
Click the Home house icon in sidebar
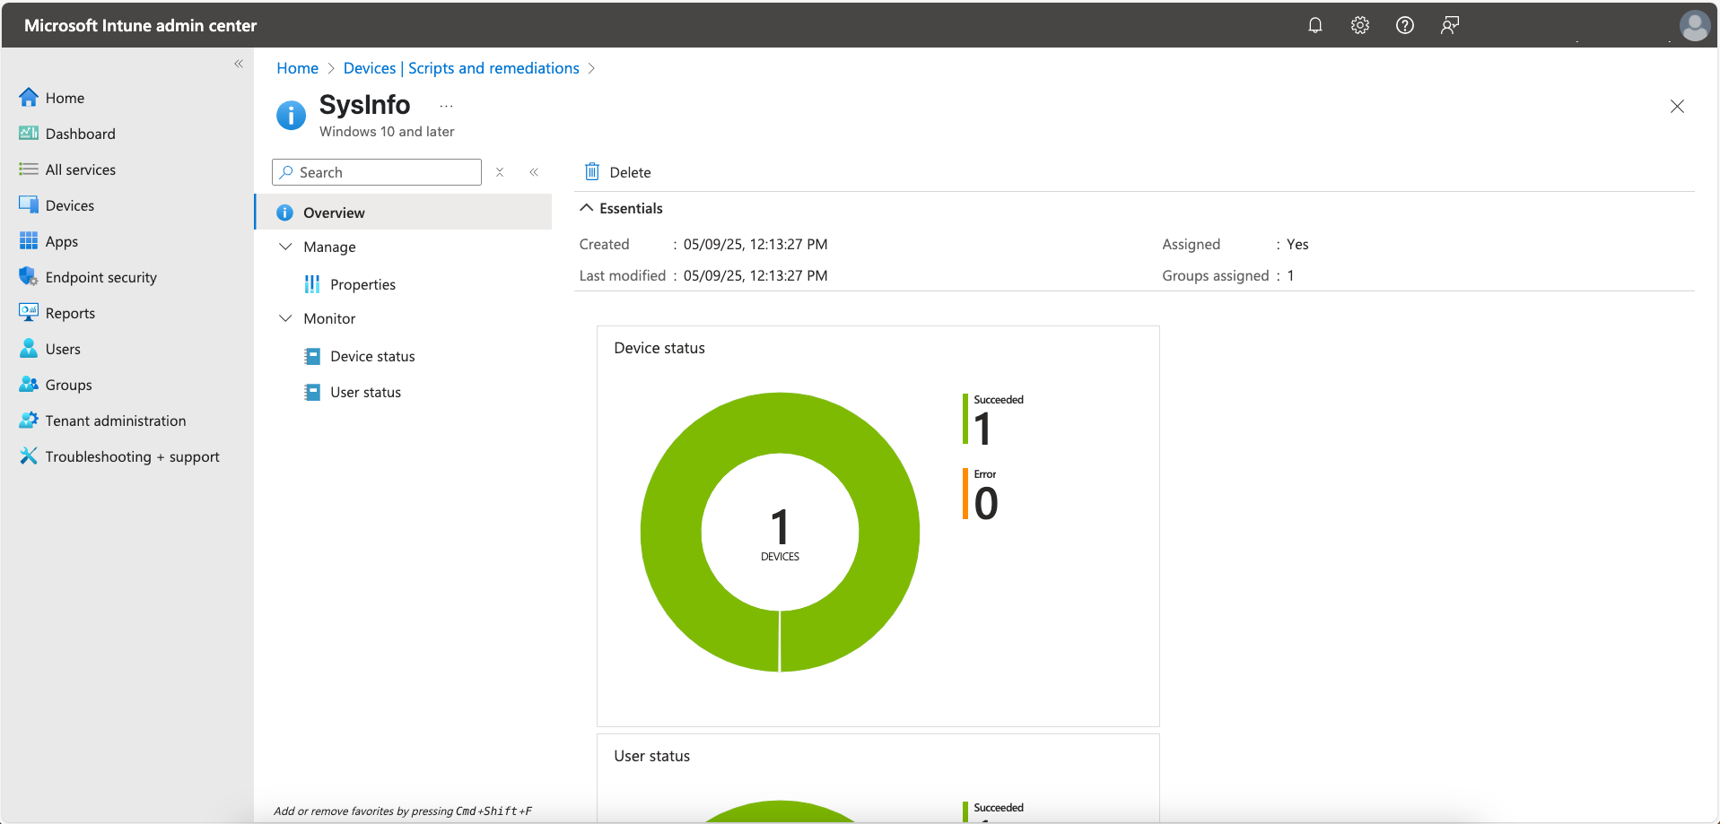29,97
